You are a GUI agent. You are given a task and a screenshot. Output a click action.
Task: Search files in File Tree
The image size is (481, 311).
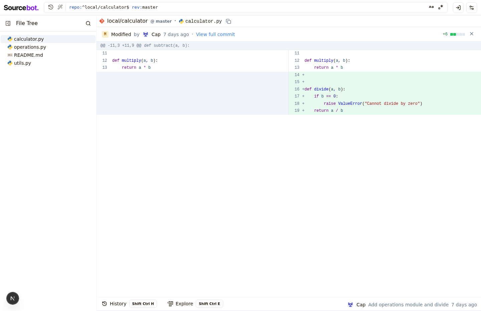88,23
